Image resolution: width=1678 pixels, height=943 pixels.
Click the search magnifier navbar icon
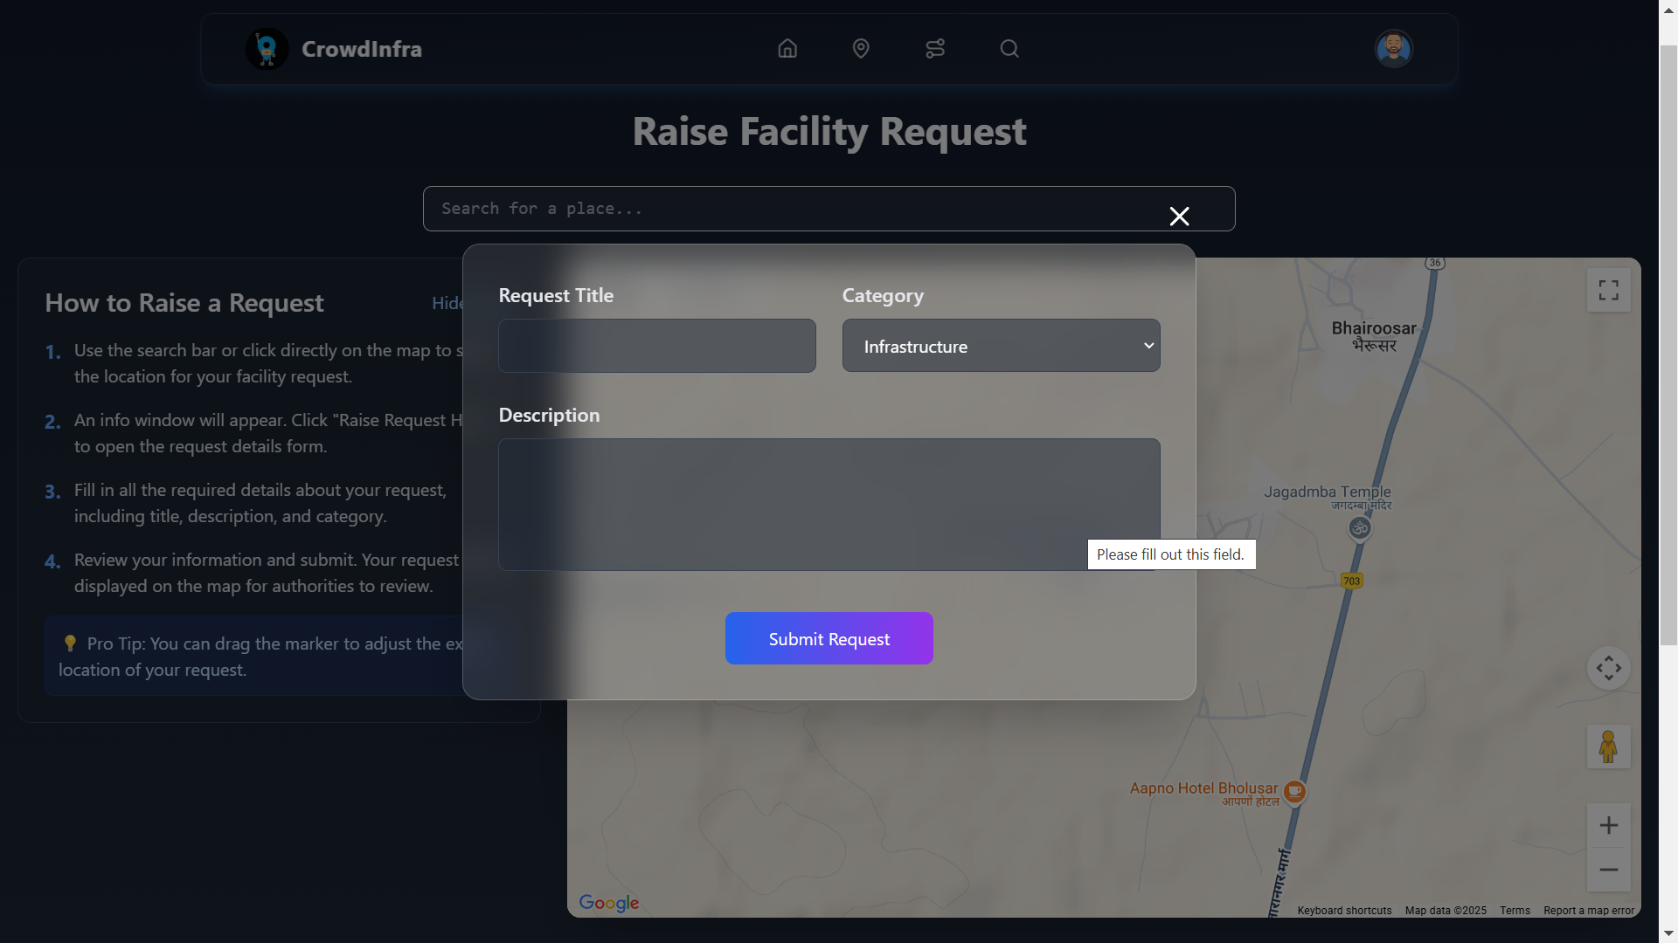(x=1009, y=49)
